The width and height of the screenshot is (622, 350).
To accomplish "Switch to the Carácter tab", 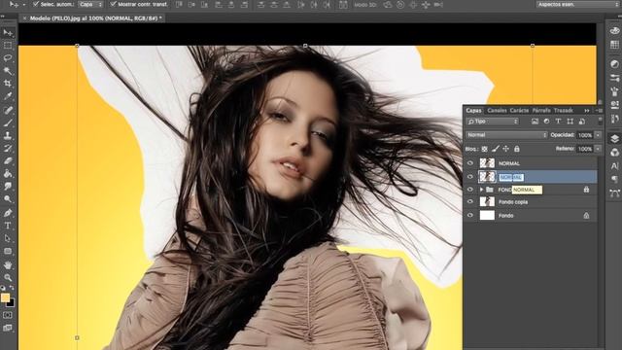I will point(519,110).
